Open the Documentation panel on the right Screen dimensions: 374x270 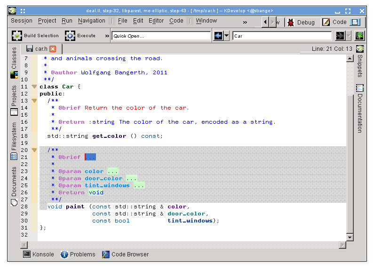pyautogui.click(x=360, y=109)
